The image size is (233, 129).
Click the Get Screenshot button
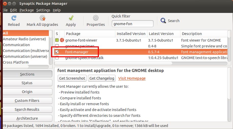72,78
